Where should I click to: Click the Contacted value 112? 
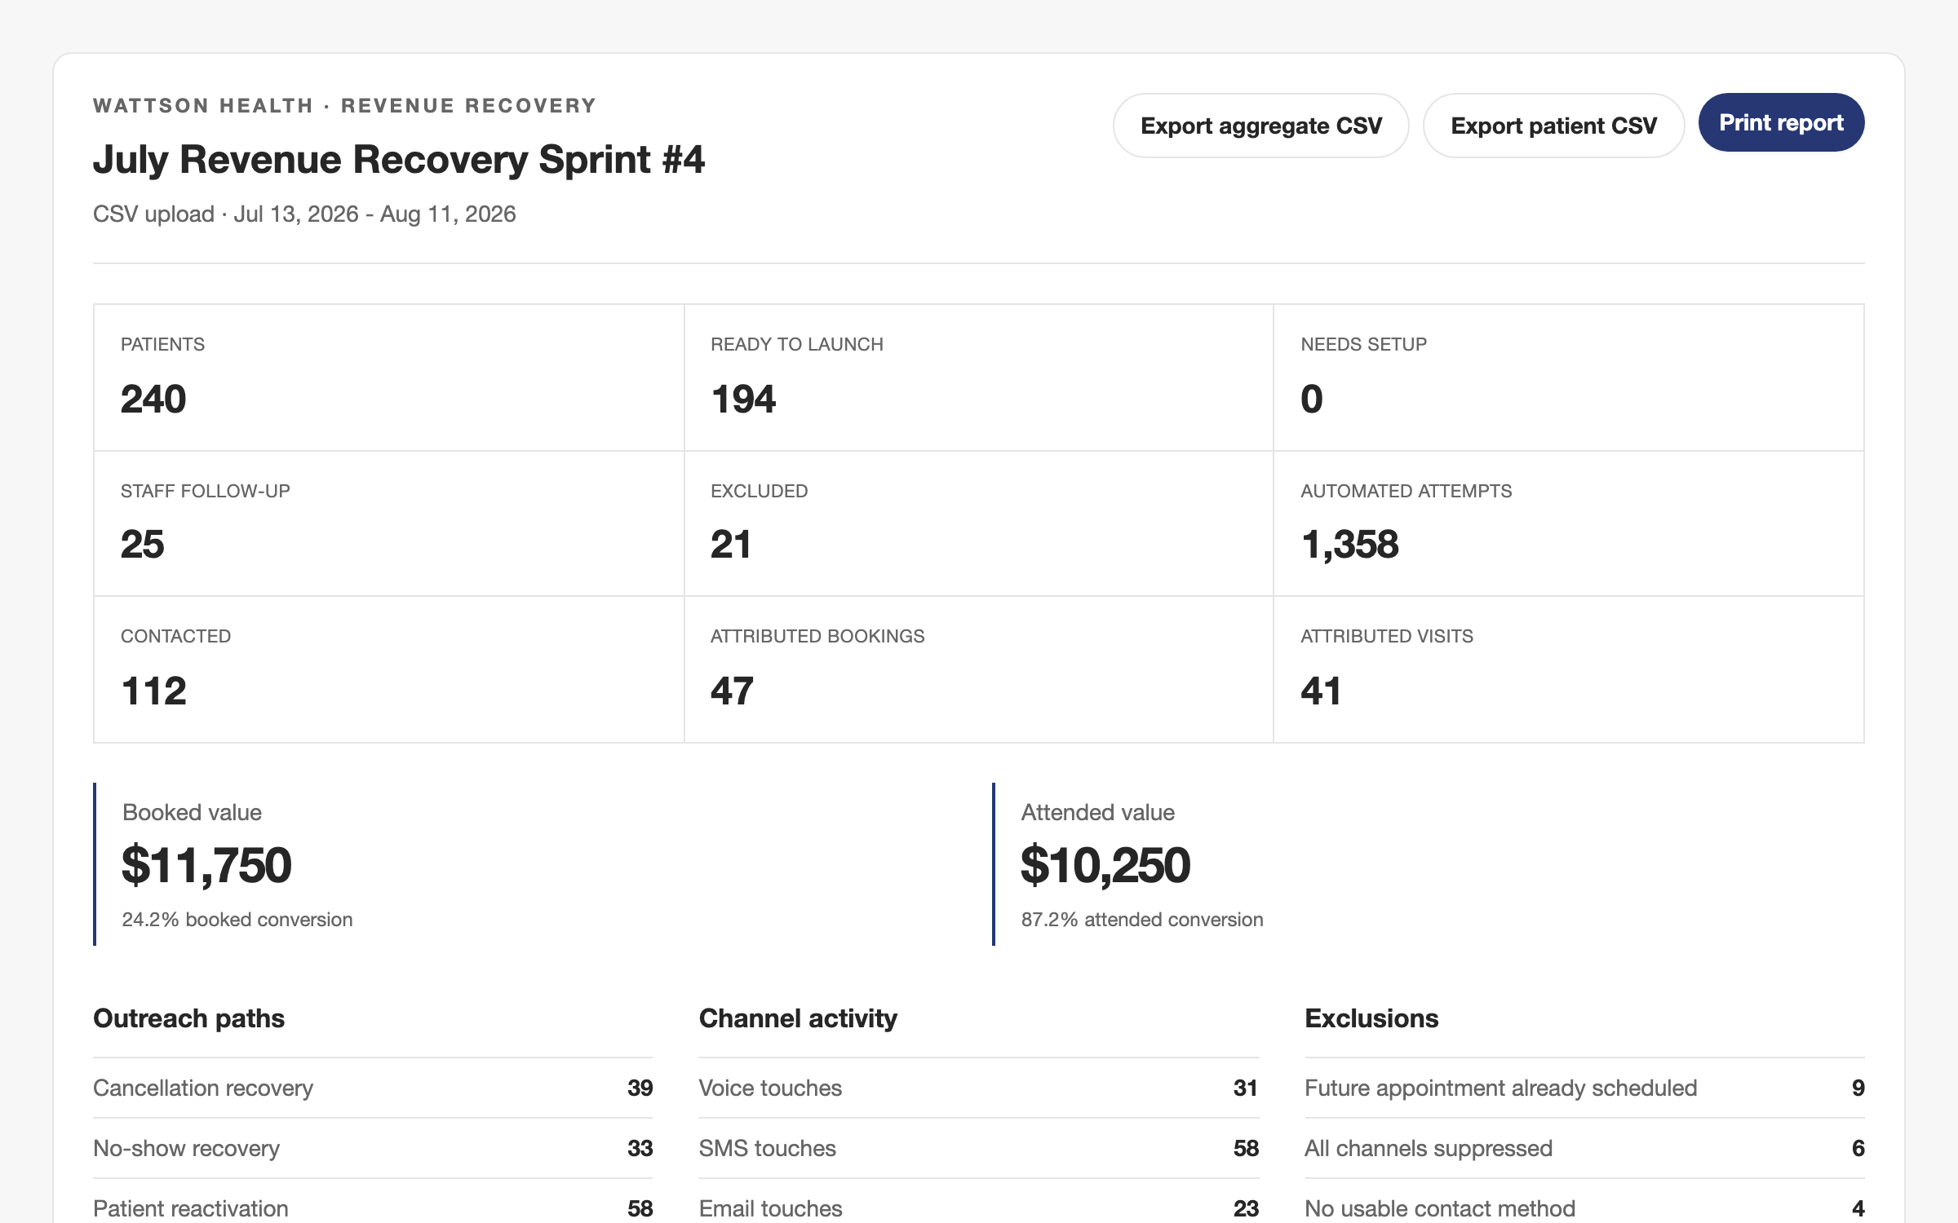(x=153, y=691)
